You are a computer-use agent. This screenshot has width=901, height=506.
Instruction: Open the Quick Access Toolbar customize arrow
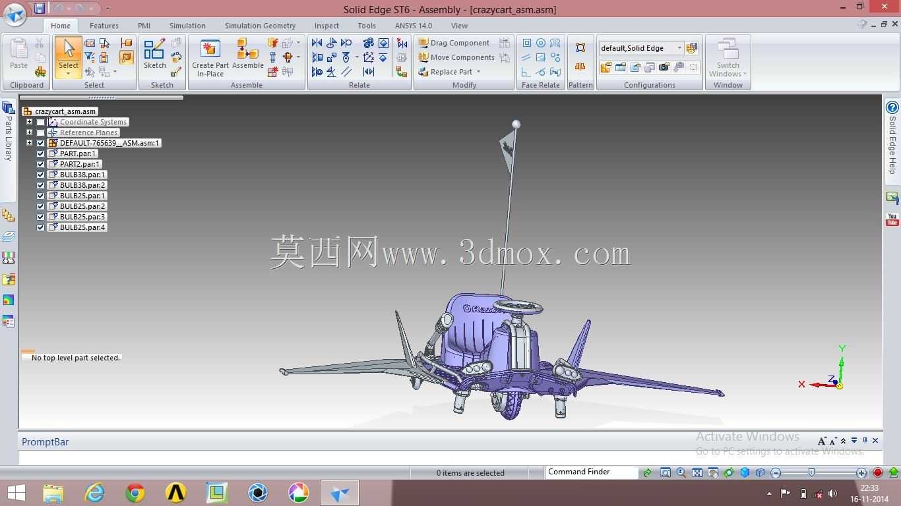pyautogui.click(x=108, y=9)
